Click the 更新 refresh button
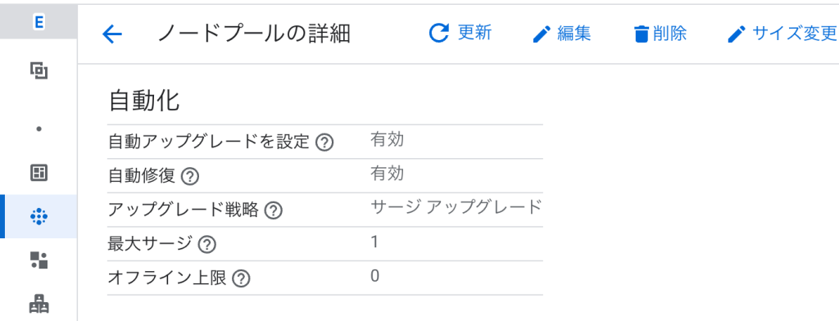 tap(460, 34)
